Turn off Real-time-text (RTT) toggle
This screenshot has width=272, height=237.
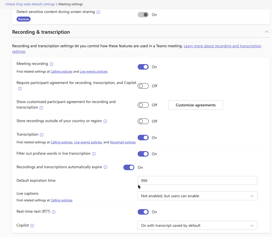coord(143,212)
